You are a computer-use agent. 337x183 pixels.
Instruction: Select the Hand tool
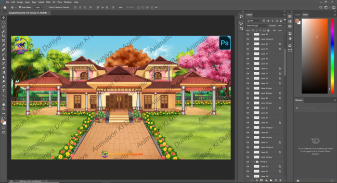(3, 105)
